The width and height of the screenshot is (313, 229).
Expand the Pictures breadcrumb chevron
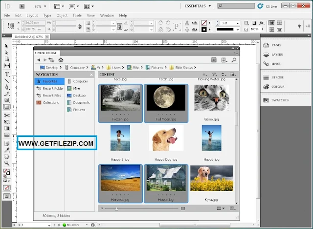(165, 68)
